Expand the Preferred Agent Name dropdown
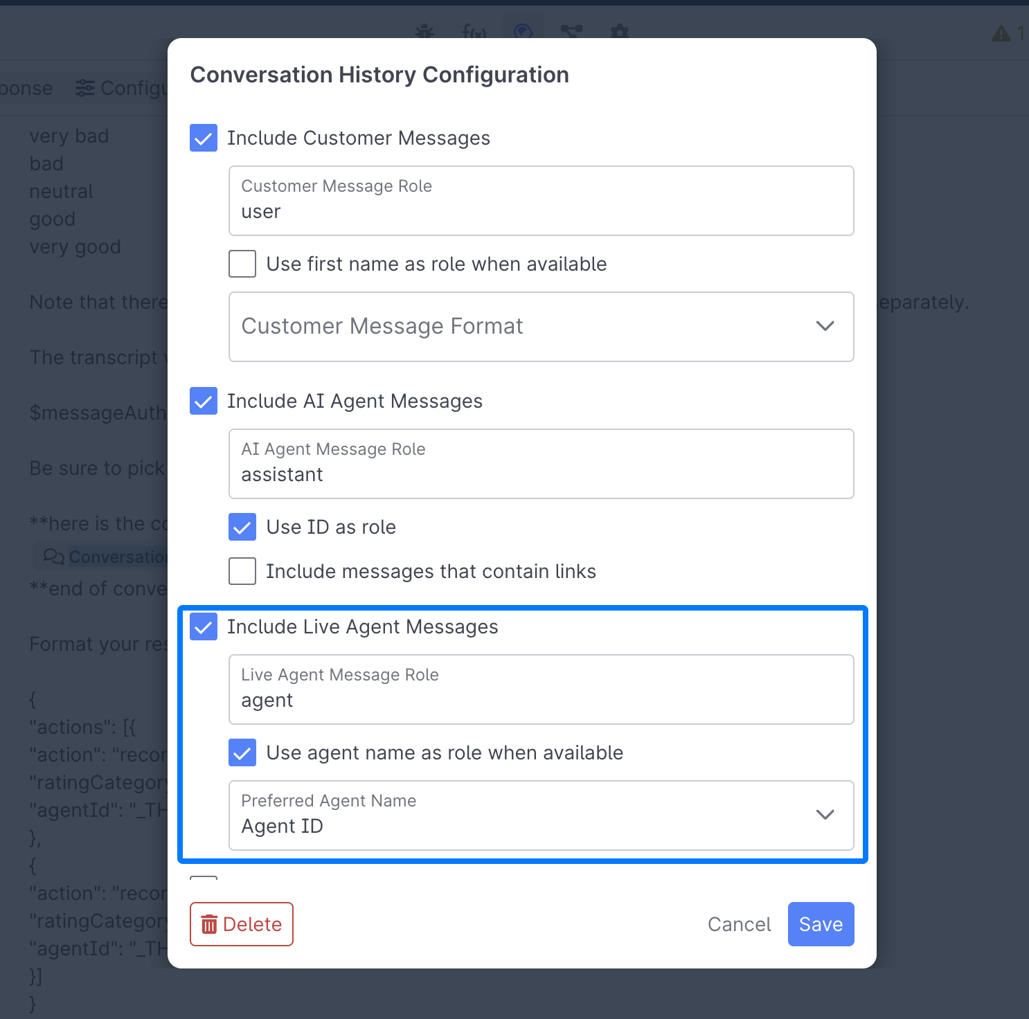Viewport: 1029px width, 1019px height. [x=825, y=815]
